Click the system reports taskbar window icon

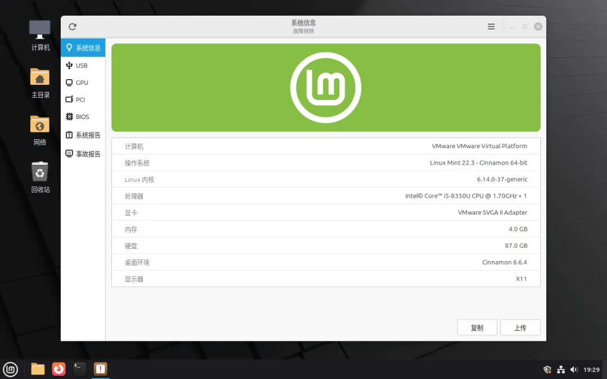(100, 369)
